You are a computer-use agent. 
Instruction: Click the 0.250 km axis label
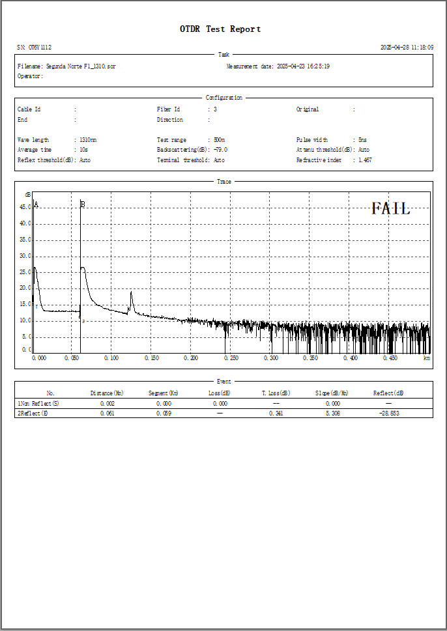pyautogui.click(x=231, y=358)
